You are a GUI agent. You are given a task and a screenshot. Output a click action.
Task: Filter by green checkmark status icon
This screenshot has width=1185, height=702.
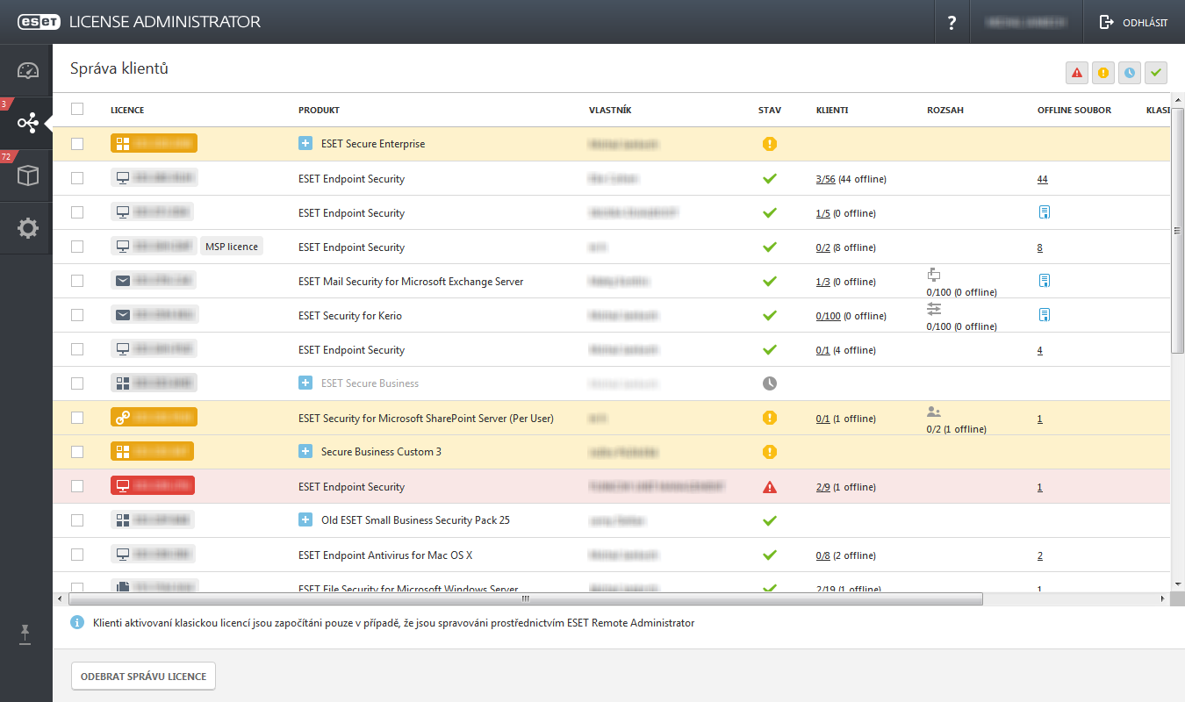pos(1156,73)
